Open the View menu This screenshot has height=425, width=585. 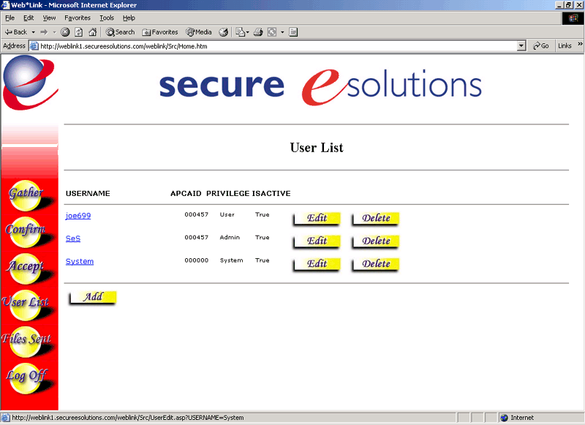pos(49,18)
